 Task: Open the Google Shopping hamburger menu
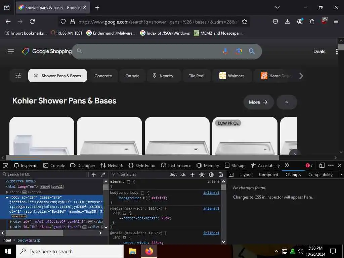10,51
